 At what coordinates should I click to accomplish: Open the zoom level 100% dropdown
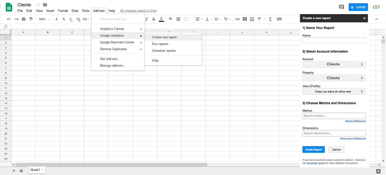(44, 19)
